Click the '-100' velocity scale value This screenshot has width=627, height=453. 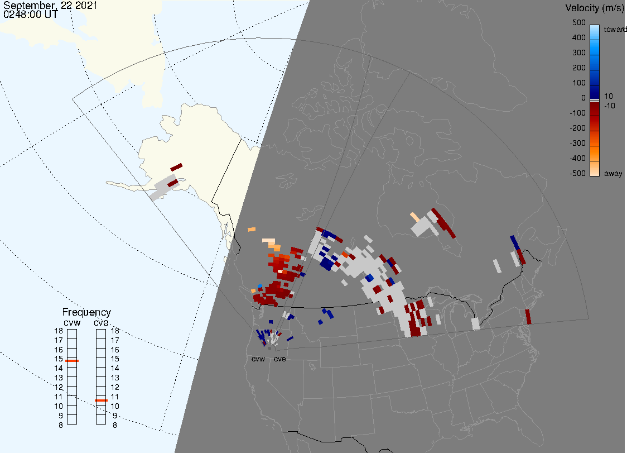(x=578, y=113)
